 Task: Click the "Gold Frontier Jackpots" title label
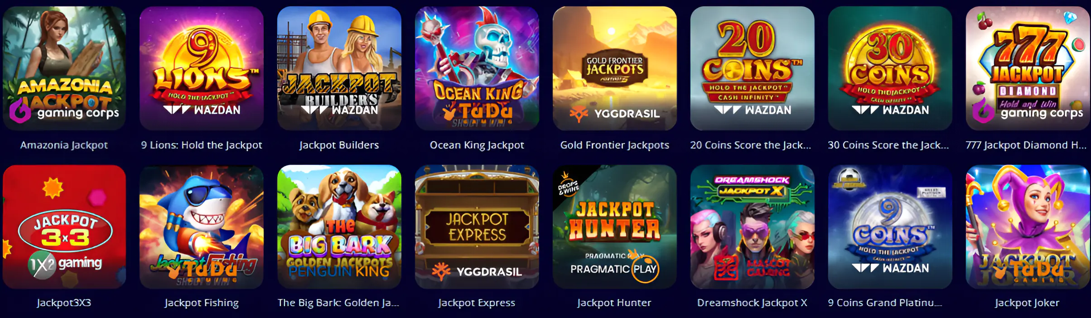[615, 145]
